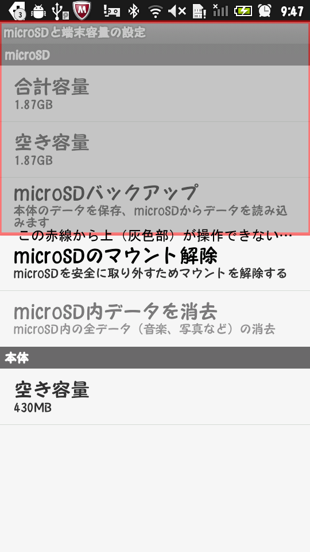This screenshot has width=310, height=552.
Task: Tap the McAfee red shield icon
Action: coord(82,10)
